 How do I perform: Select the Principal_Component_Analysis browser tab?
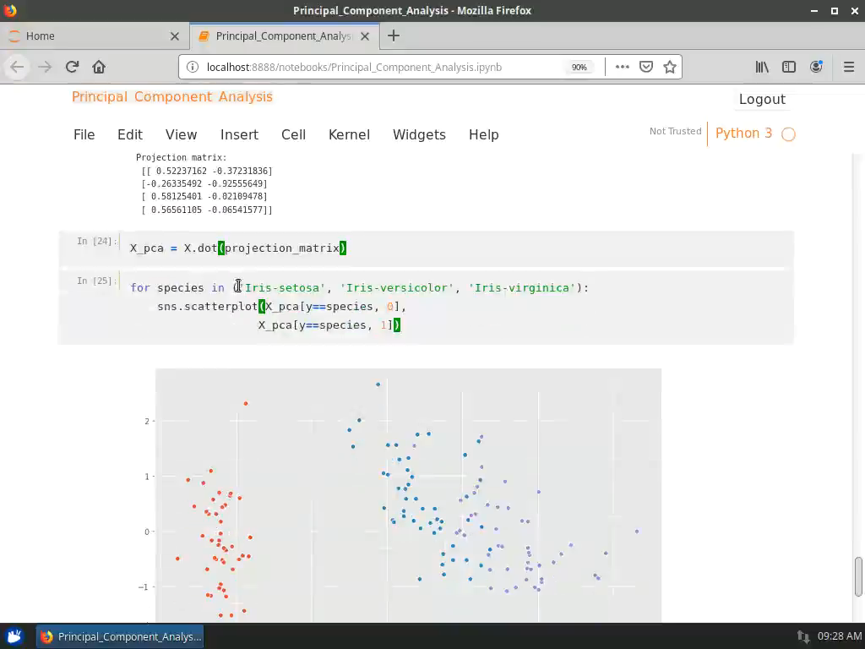(x=284, y=35)
